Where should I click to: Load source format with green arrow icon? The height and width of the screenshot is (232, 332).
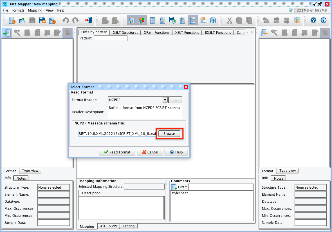[x=7, y=33]
